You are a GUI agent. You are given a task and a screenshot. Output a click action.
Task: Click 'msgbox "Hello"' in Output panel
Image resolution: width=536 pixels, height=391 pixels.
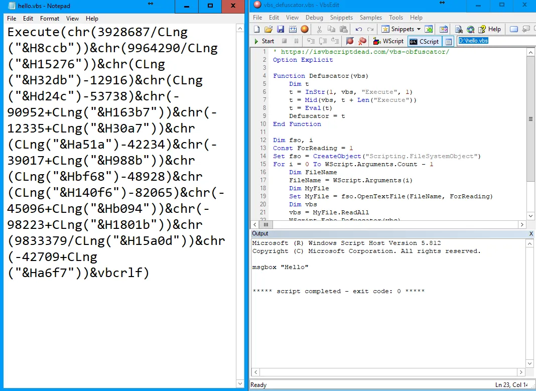coord(281,267)
